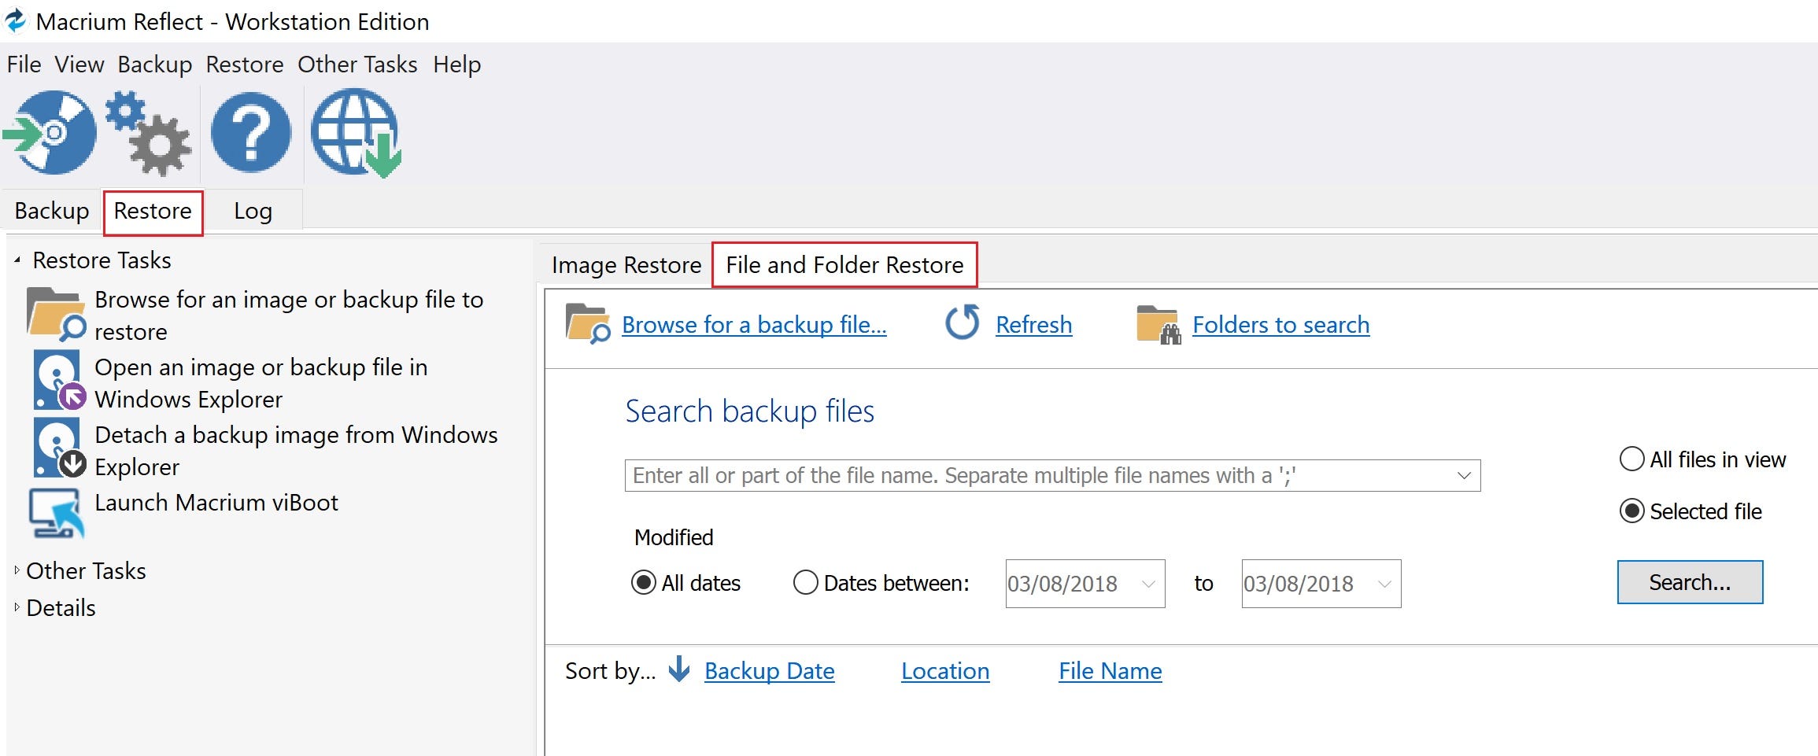Open settings via the gears toolbar icon

(x=149, y=132)
